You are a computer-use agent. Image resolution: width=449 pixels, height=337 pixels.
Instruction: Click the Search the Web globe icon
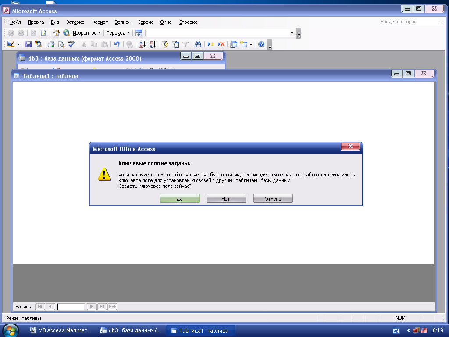tap(67, 33)
